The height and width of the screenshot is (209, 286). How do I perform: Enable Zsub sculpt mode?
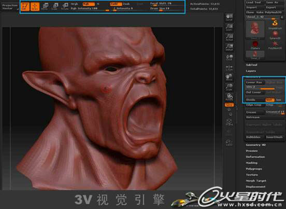point(126,4)
